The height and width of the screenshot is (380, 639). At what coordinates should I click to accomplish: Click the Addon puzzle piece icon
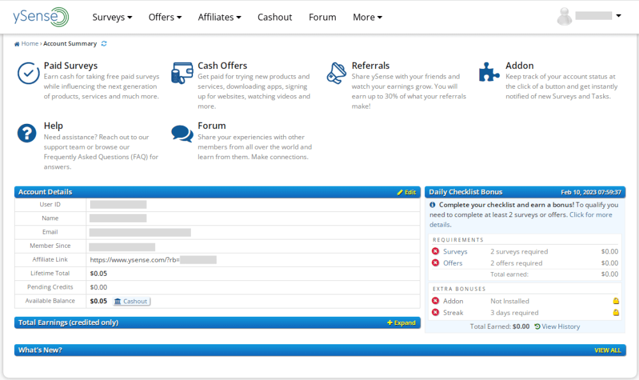pyautogui.click(x=489, y=72)
